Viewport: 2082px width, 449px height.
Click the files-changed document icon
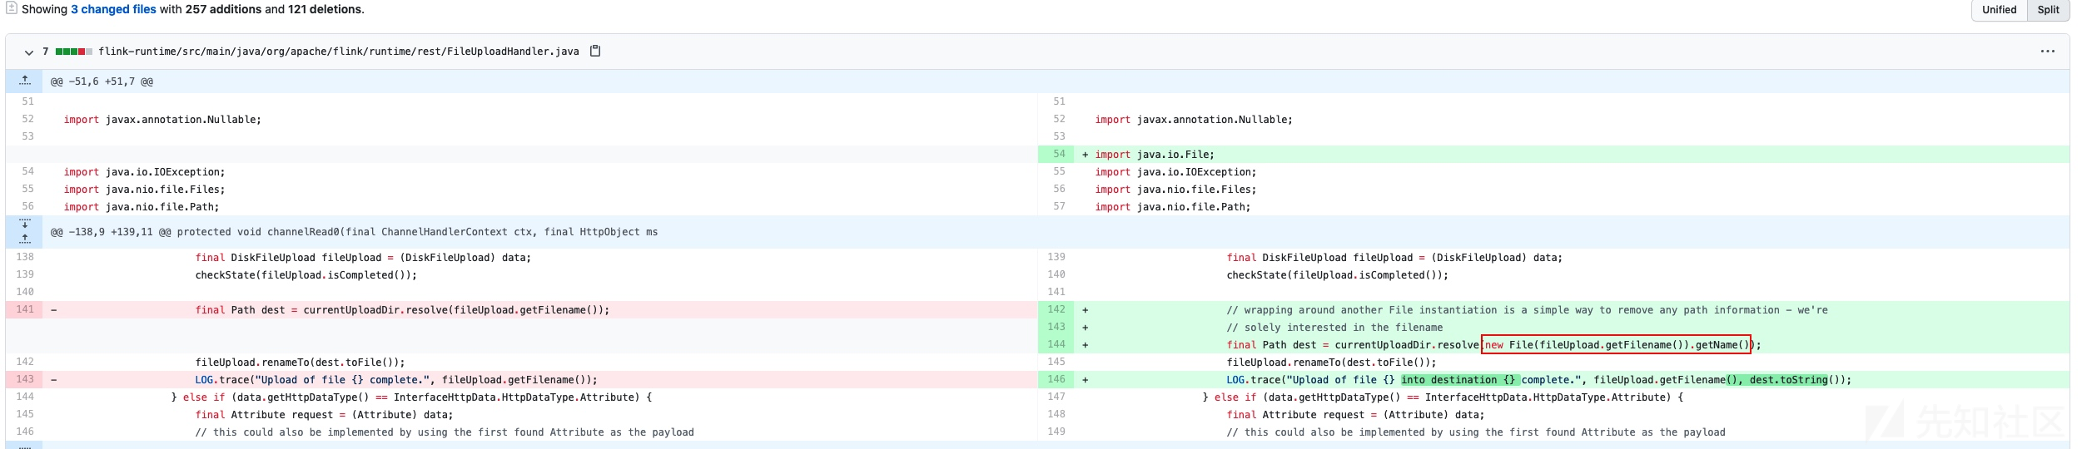(x=12, y=8)
